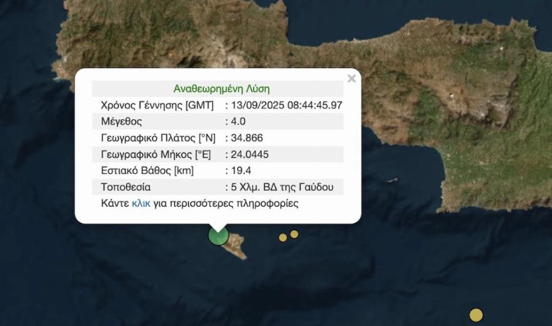The image size is (552, 326).
Task: Click the left yellow marker east of Gavdos
Action: click(x=283, y=238)
